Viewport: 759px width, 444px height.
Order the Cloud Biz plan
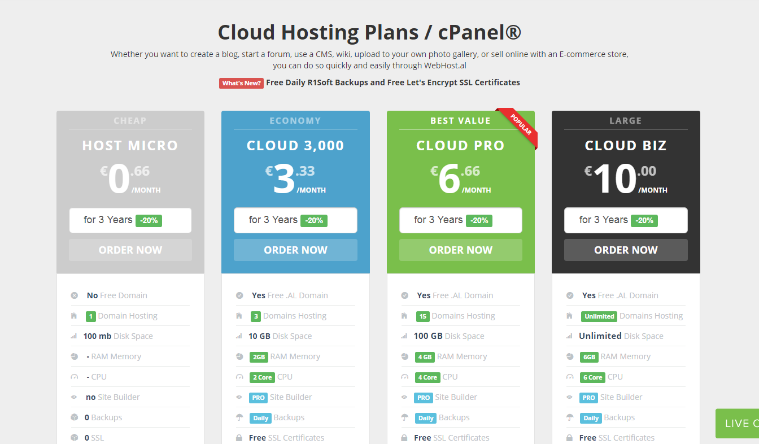point(626,250)
